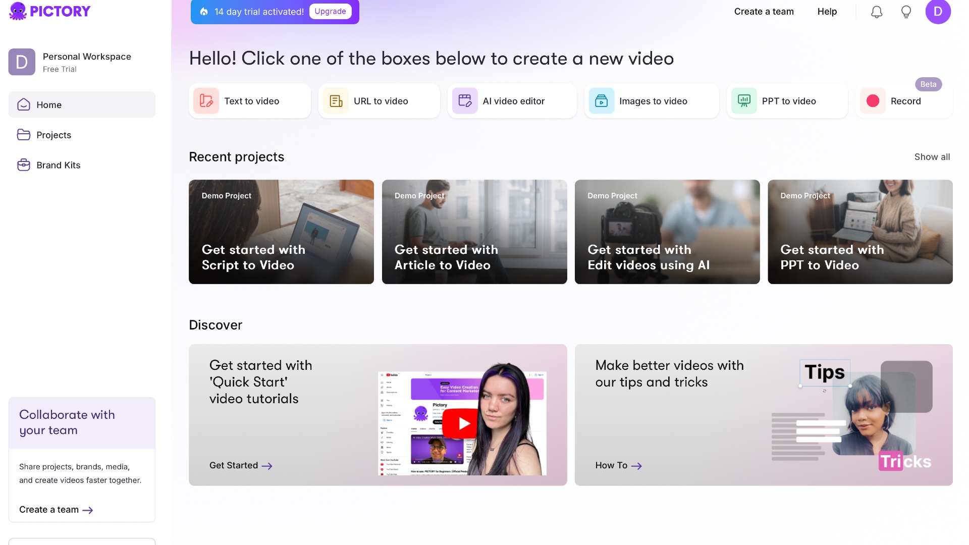
Task: Click the Create a team button
Action: (764, 11)
